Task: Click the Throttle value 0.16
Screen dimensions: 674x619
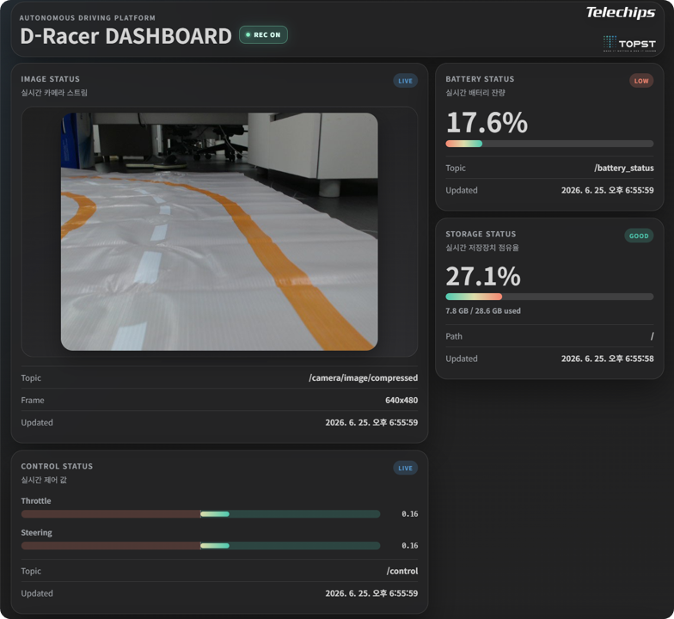Action: point(409,514)
